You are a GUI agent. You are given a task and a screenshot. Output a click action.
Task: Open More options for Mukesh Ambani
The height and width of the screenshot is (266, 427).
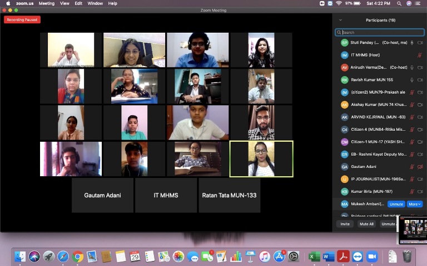tap(414, 204)
